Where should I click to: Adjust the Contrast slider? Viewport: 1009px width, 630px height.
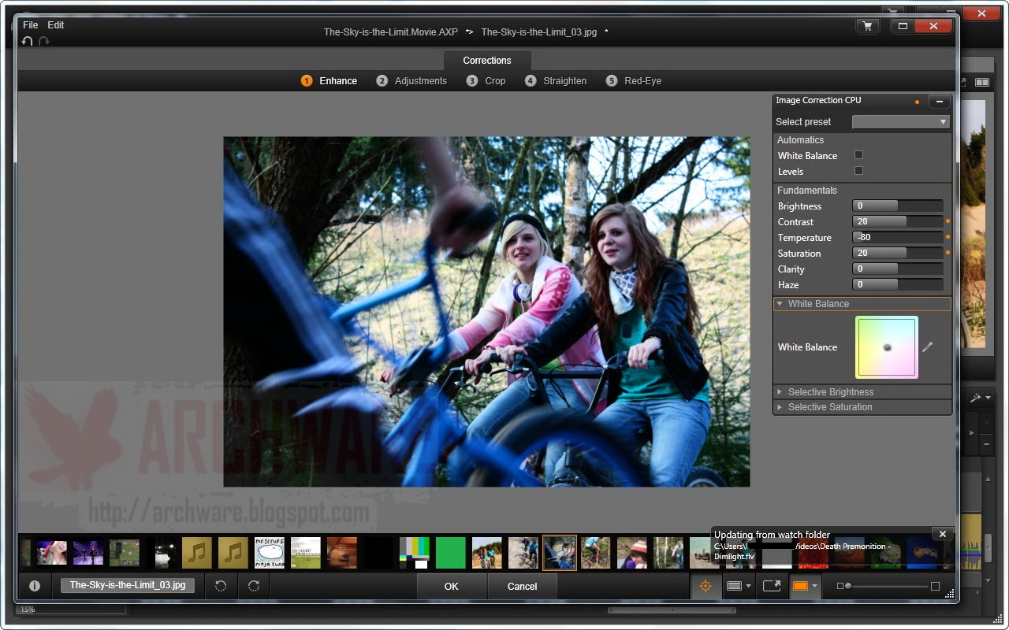coord(898,221)
